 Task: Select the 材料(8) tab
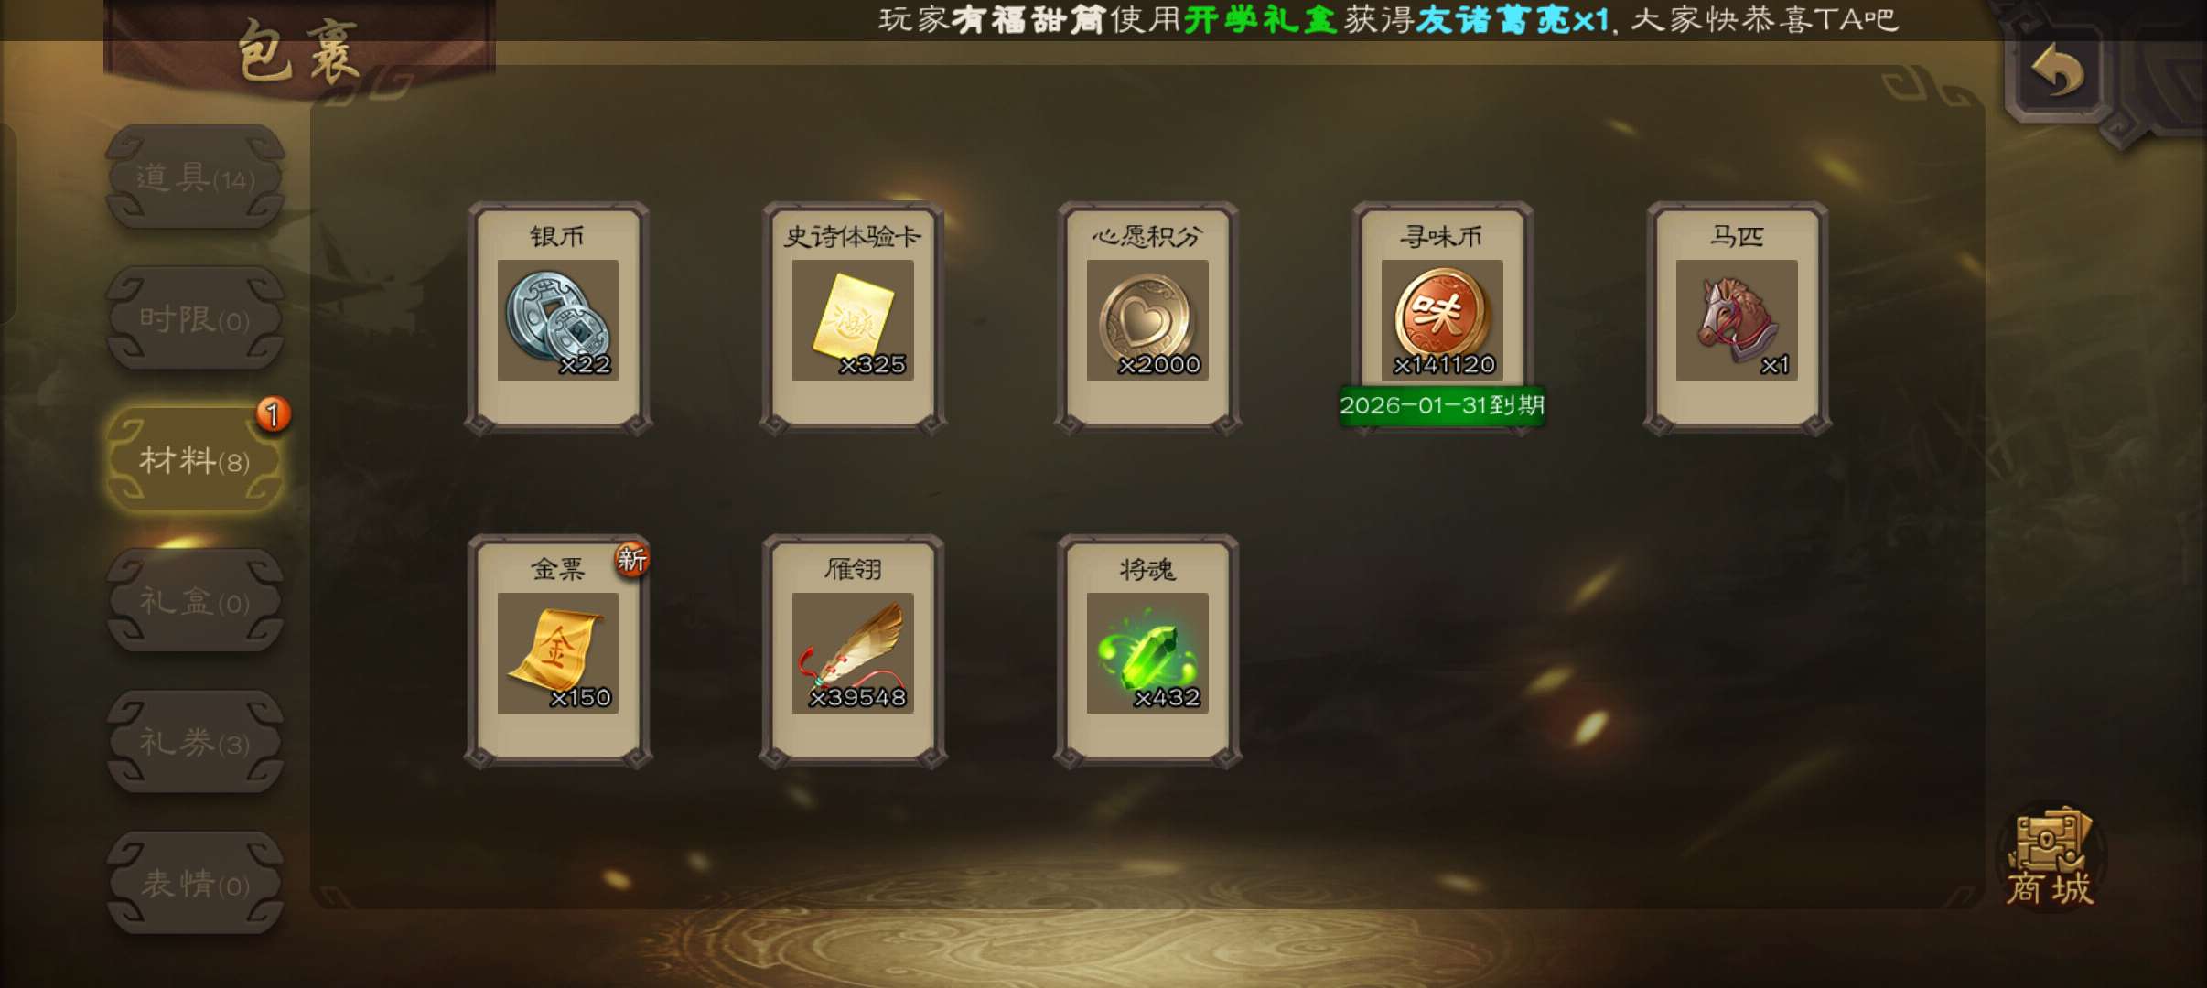point(194,459)
